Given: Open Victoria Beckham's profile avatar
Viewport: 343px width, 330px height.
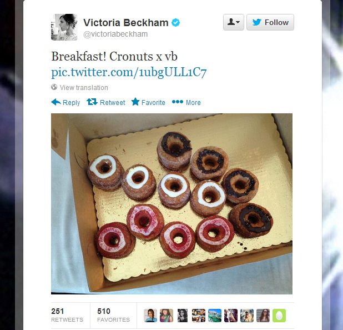Looking at the screenshot, I should [64, 27].
